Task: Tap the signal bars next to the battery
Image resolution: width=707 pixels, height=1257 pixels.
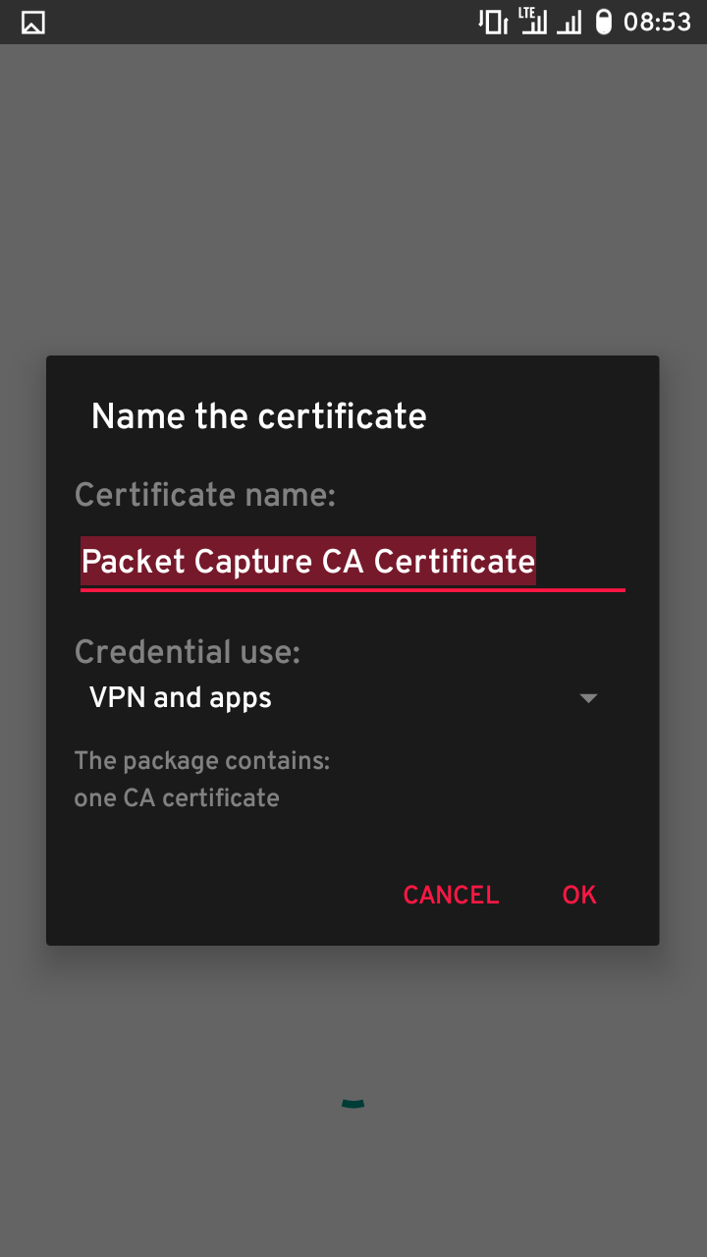Action: pyautogui.click(x=568, y=22)
